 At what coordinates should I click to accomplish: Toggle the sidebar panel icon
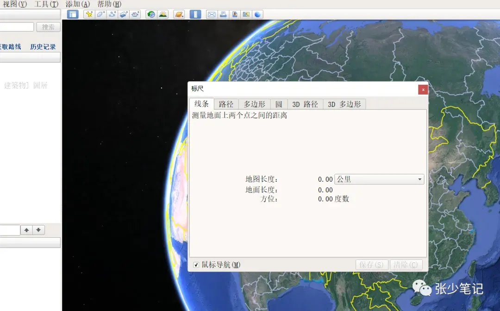[x=73, y=14]
